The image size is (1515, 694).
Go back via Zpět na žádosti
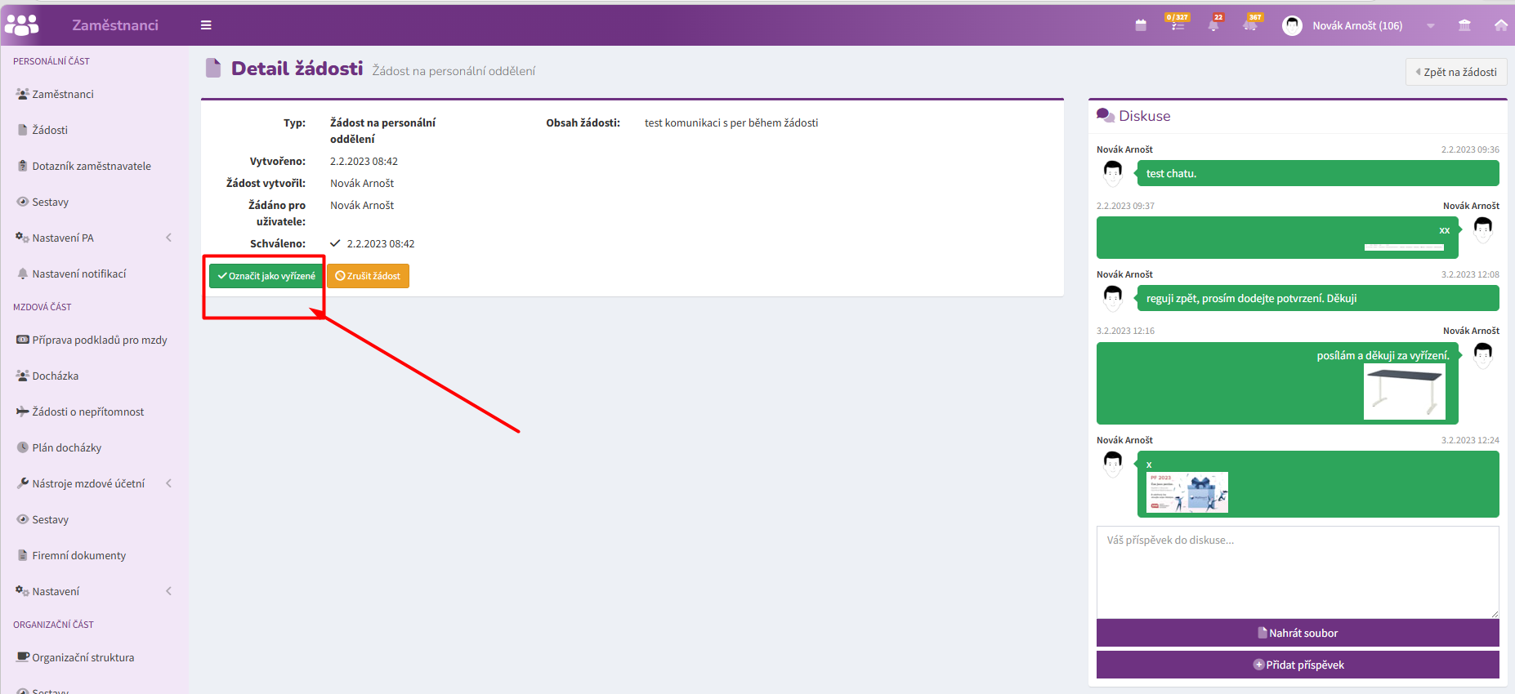(1456, 72)
